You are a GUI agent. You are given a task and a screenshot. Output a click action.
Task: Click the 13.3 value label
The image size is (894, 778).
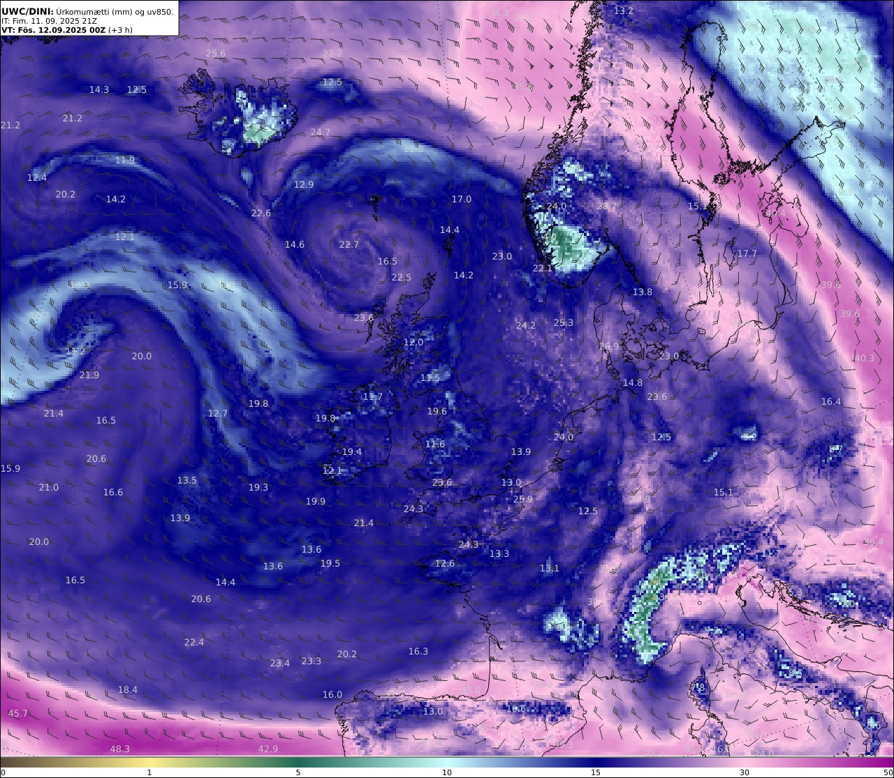(499, 554)
